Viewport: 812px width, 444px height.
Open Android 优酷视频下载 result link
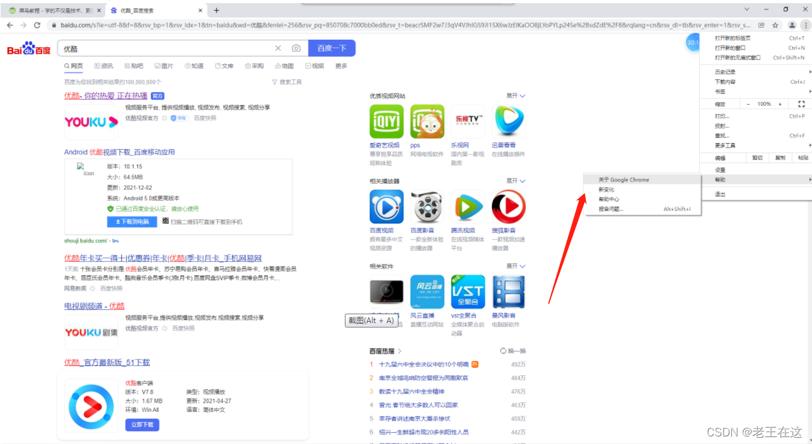[120, 152]
